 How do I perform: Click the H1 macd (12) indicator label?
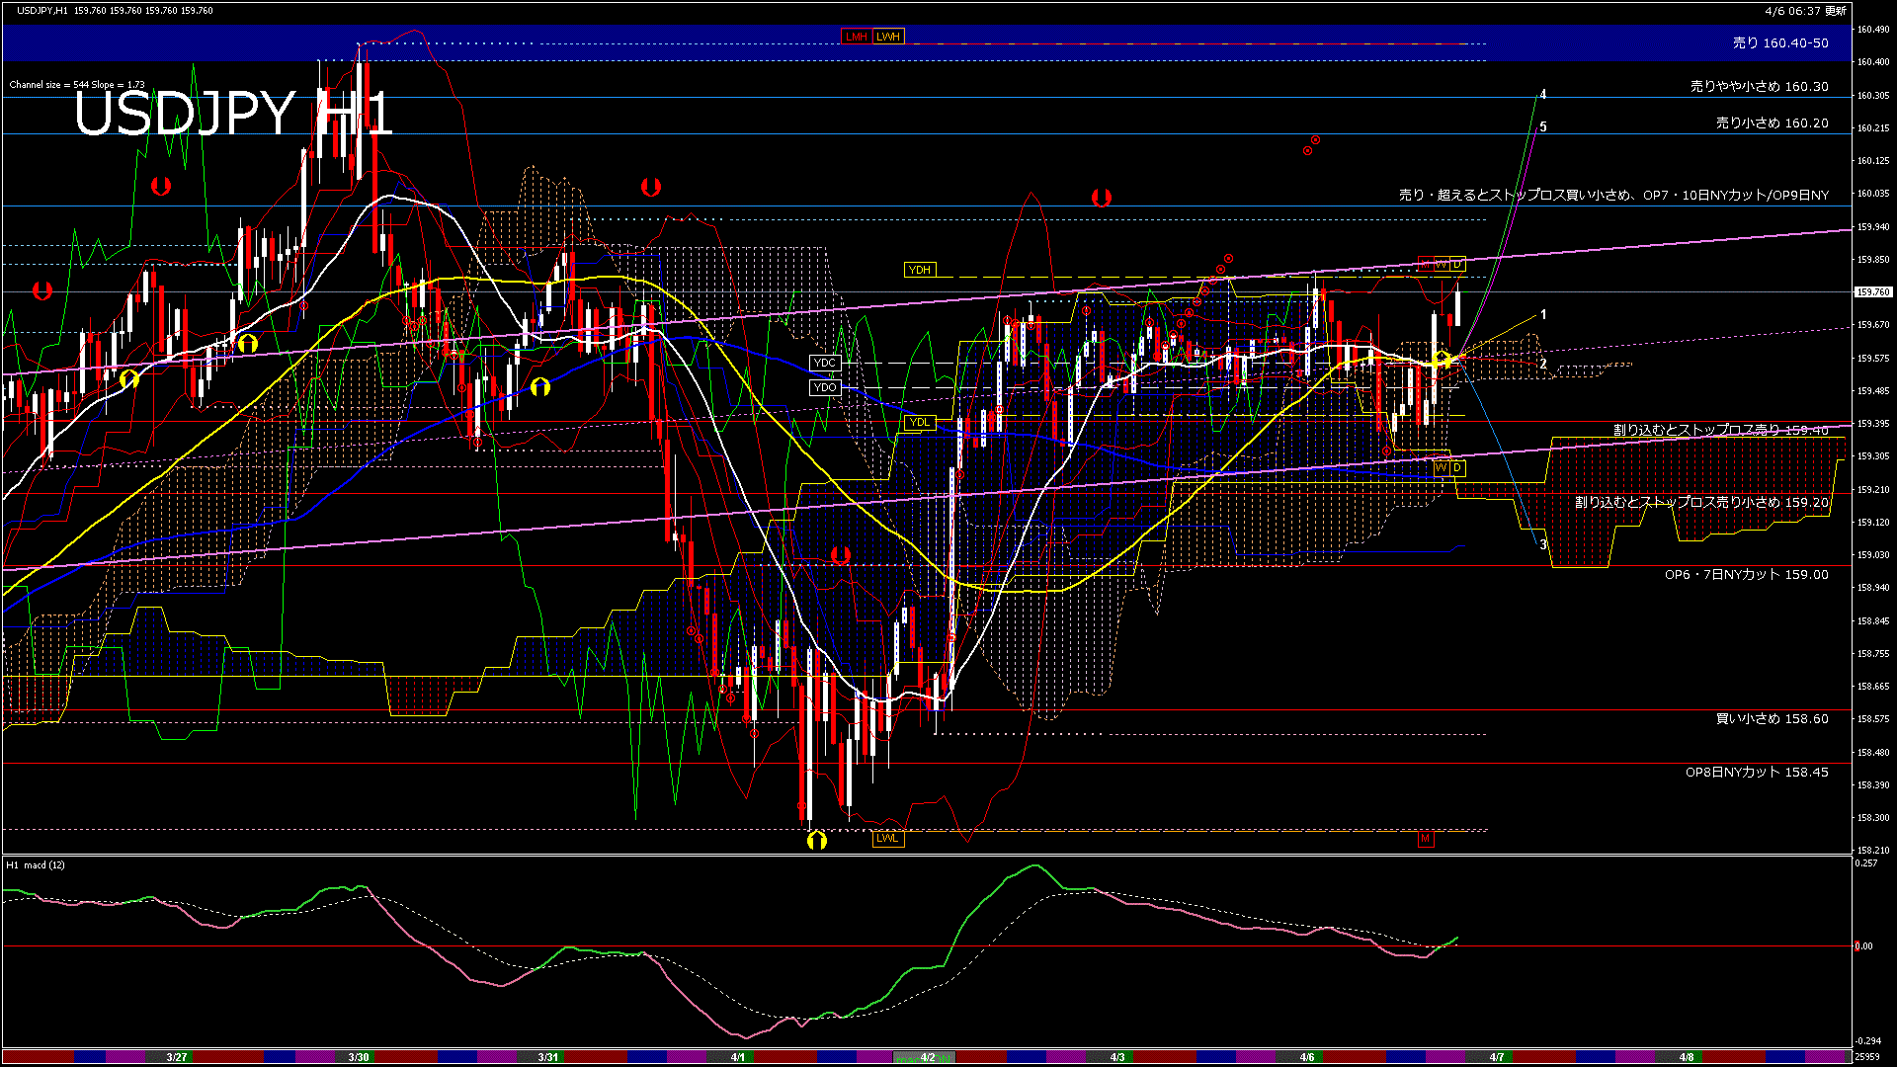(x=37, y=864)
